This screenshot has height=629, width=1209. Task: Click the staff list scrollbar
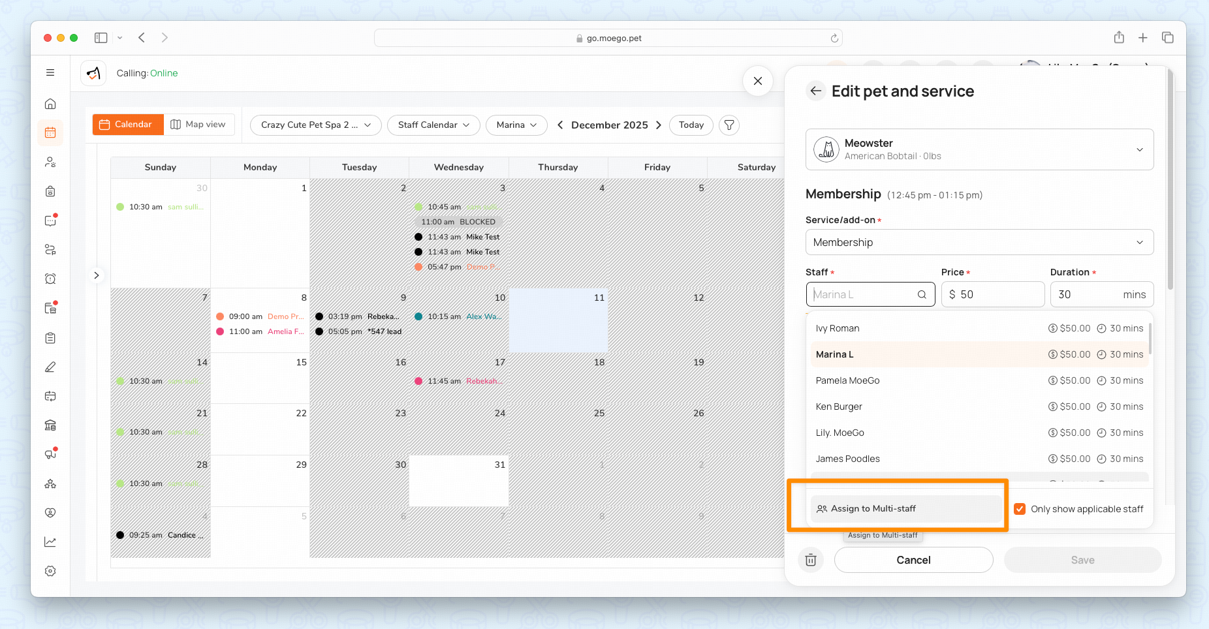(1150, 338)
